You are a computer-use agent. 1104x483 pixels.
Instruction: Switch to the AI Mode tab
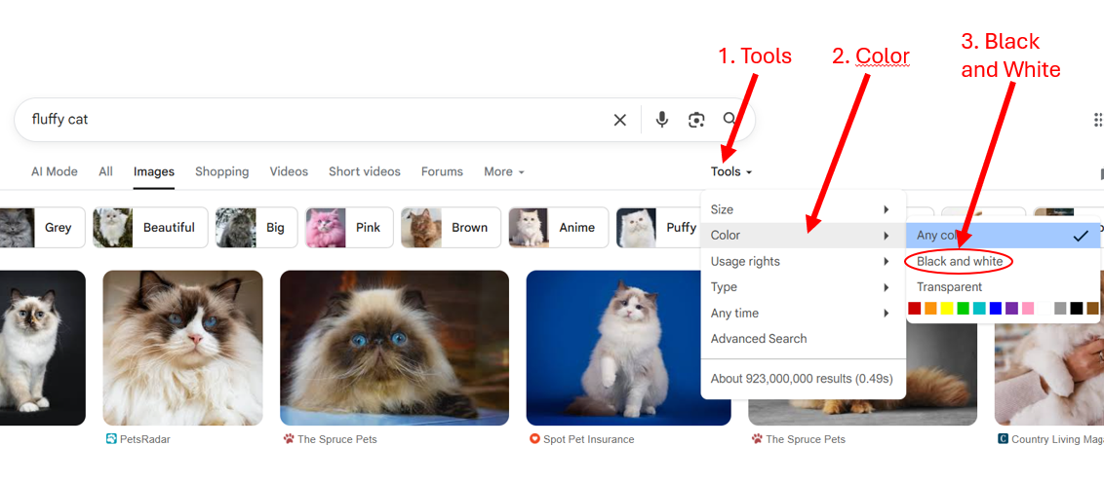coord(55,171)
